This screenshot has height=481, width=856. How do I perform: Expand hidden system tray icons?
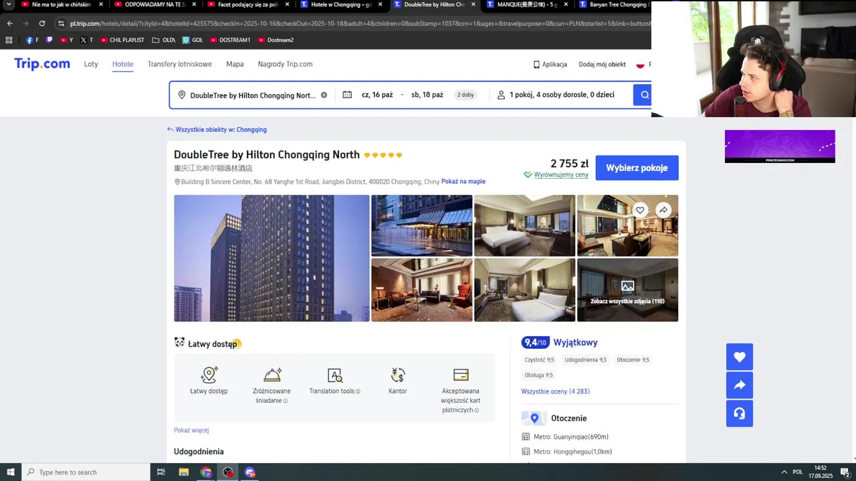tap(784, 472)
